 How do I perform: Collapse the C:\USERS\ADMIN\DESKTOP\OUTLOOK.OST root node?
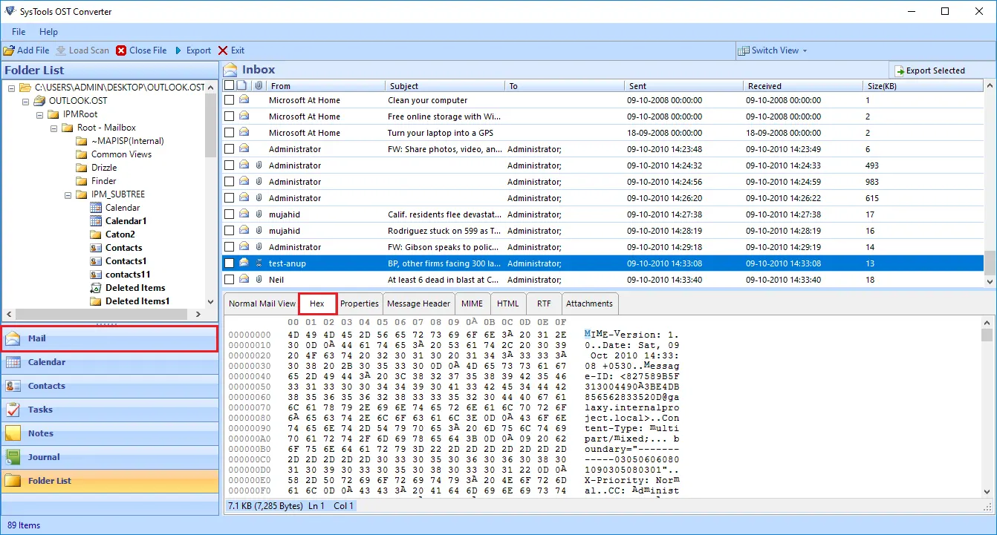coord(11,88)
